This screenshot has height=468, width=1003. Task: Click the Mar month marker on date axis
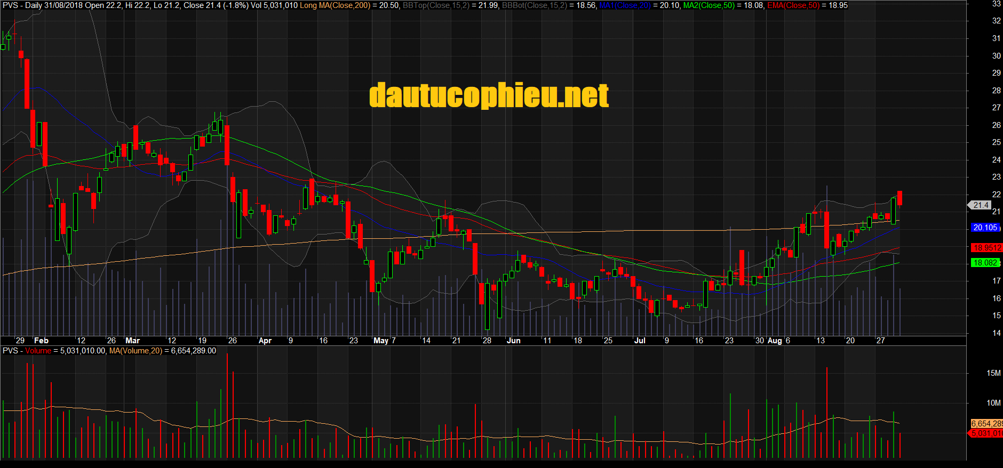click(132, 341)
